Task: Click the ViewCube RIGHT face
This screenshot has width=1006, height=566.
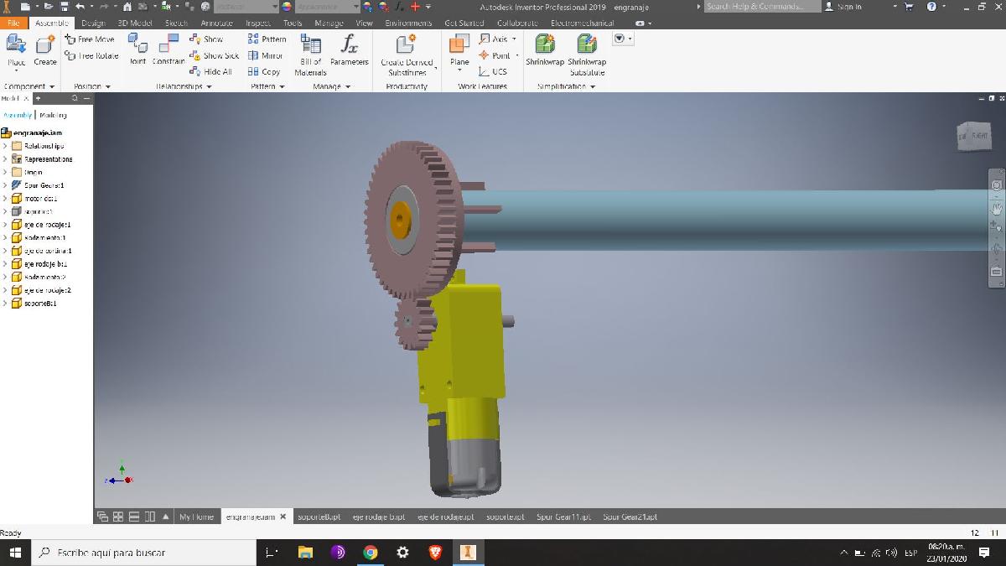Action: click(x=978, y=135)
